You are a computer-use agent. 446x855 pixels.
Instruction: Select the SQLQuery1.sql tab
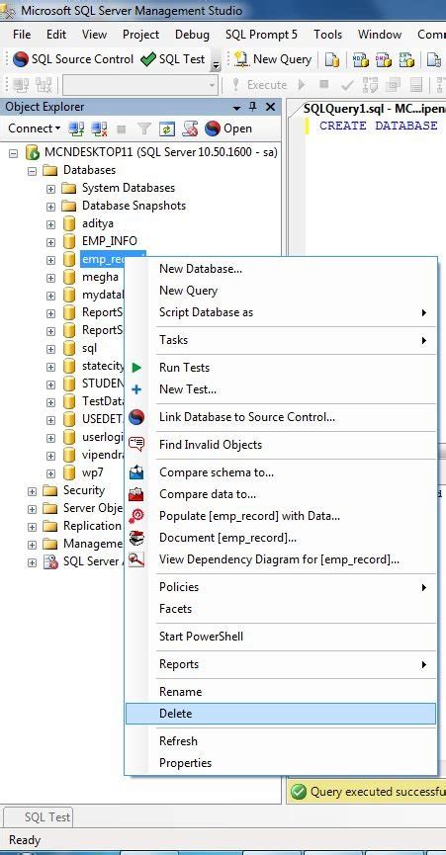[374, 108]
